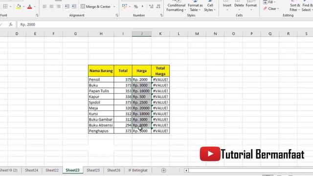Screen dimensions: 313x176
Task: Select column K header
Action: pos(160,34)
